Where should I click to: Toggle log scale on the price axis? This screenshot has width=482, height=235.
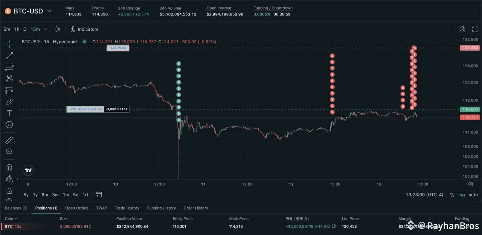tap(462, 195)
